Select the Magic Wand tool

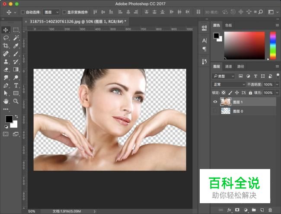tap(16, 38)
